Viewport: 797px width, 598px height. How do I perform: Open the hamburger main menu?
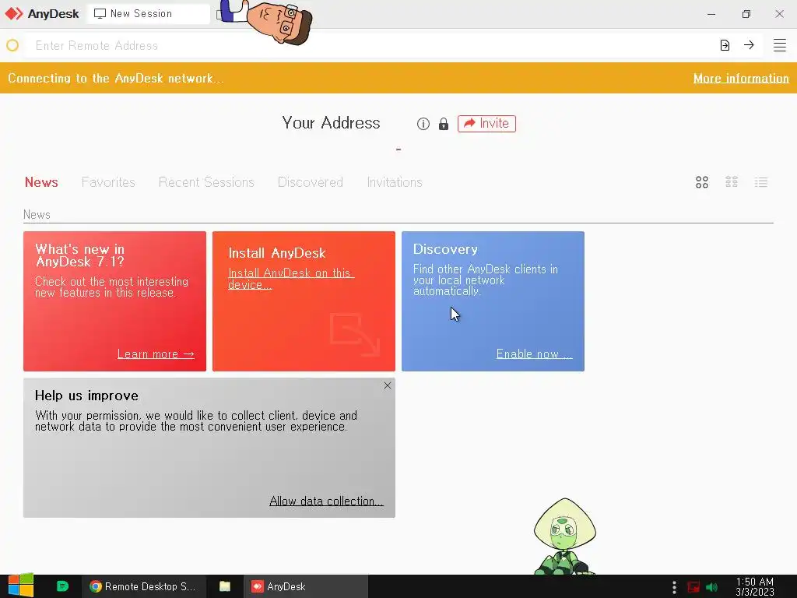tap(780, 45)
